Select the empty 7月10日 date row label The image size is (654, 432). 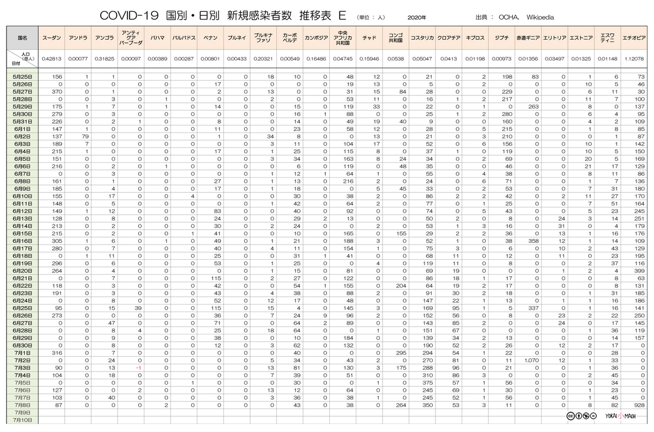coord(22,420)
